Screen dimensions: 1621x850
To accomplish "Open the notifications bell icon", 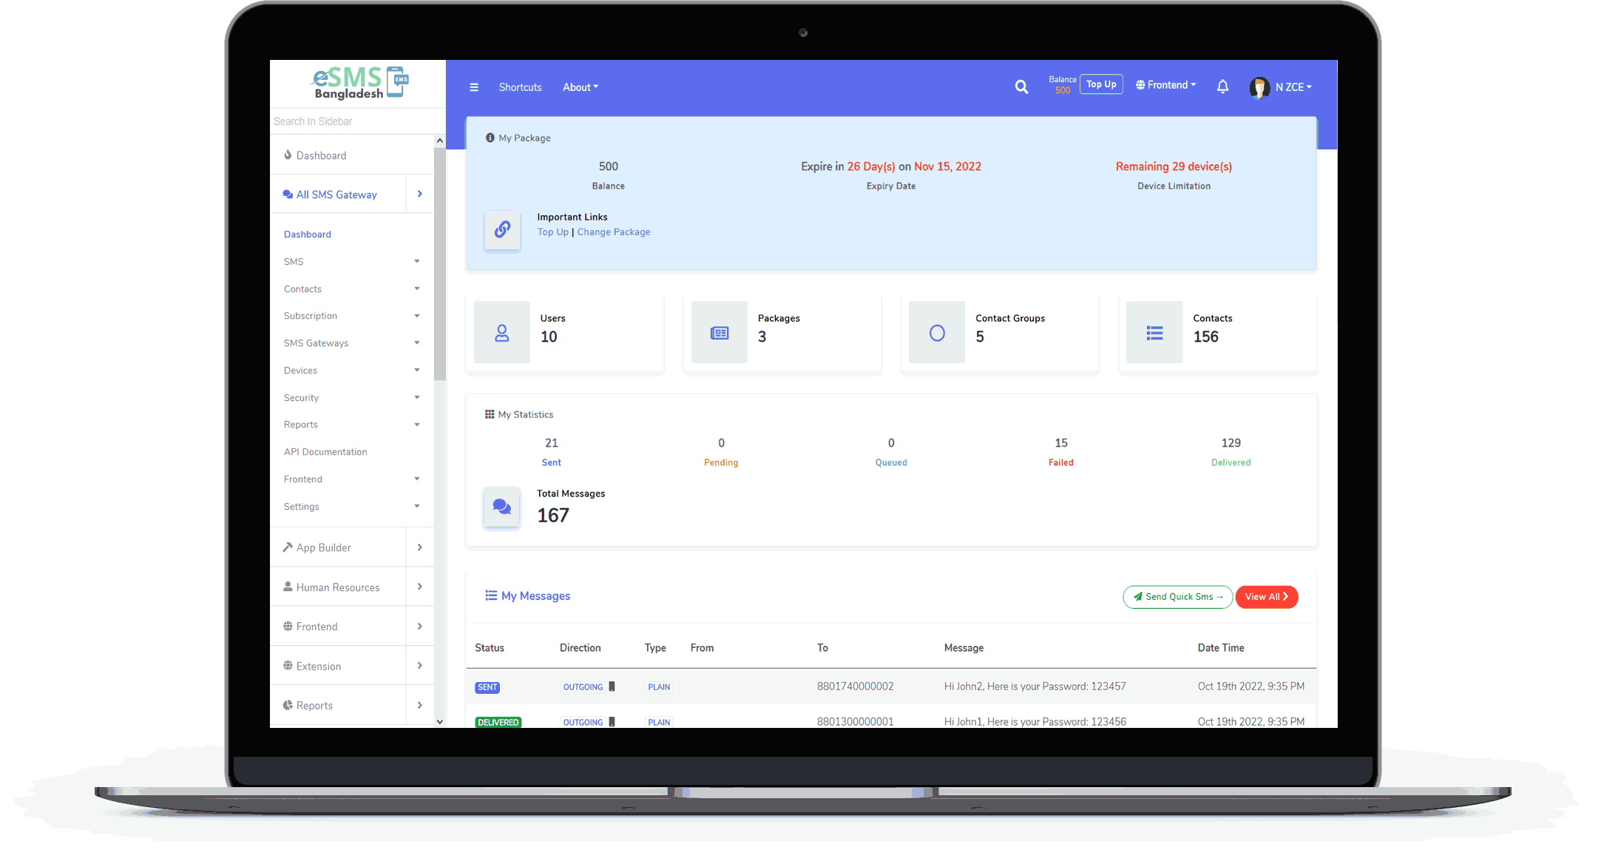I will 1222,87.
